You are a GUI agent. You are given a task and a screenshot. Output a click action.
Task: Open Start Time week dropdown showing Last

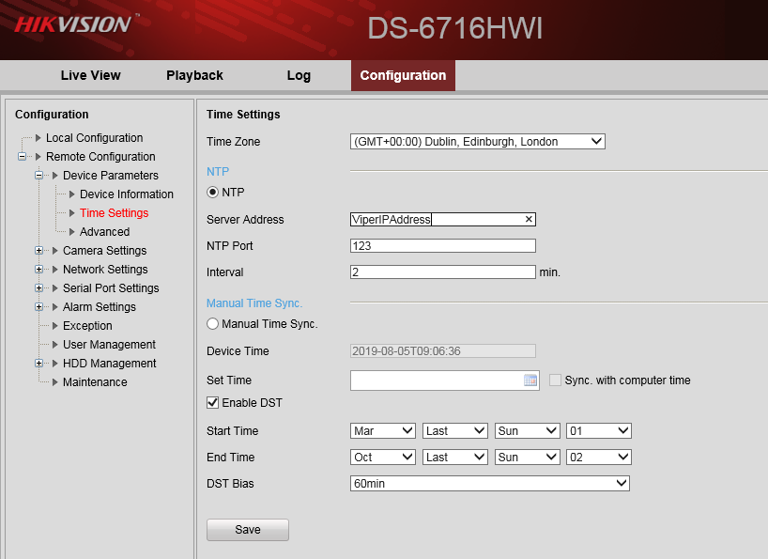[x=455, y=430]
